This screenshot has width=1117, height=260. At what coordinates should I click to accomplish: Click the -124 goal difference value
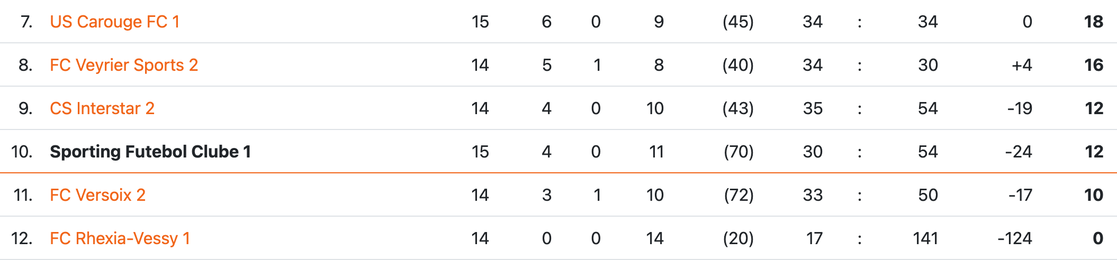tap(1014, 238)
